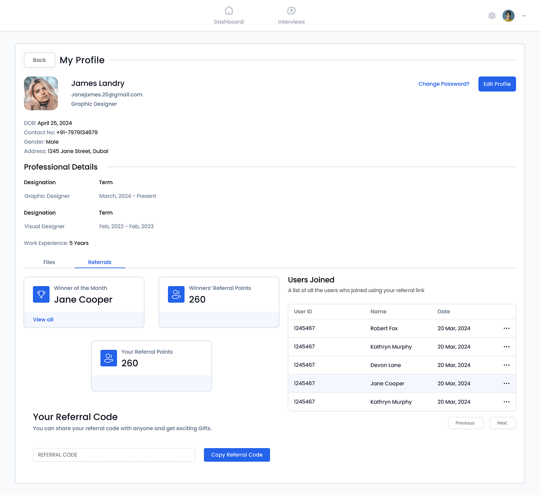
Task: Select the Referrals tab
Action: [x=99, y=262]
